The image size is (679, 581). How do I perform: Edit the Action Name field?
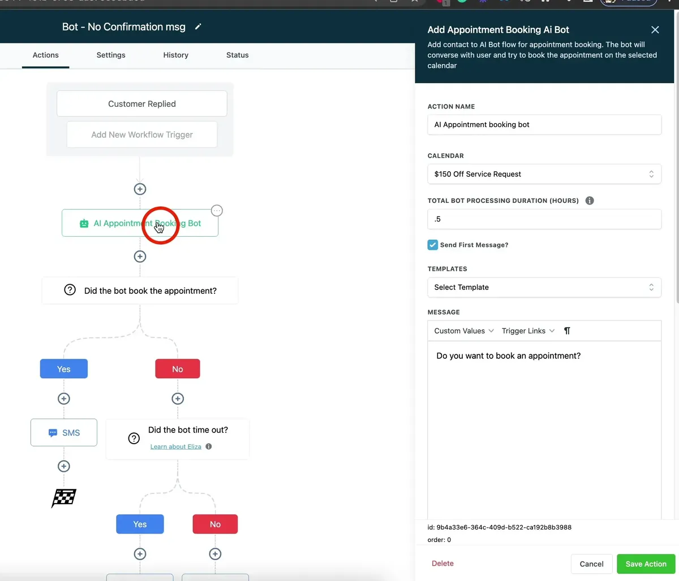coord(544,125)
